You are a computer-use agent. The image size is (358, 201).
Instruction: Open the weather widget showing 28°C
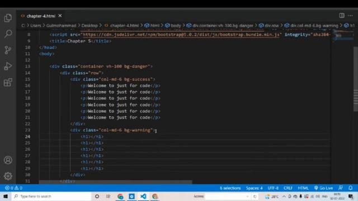[272, 196]
